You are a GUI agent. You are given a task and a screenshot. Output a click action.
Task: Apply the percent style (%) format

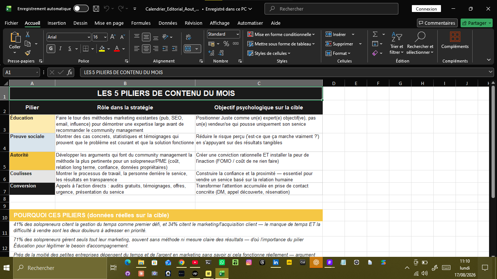(x=226, y=44)
